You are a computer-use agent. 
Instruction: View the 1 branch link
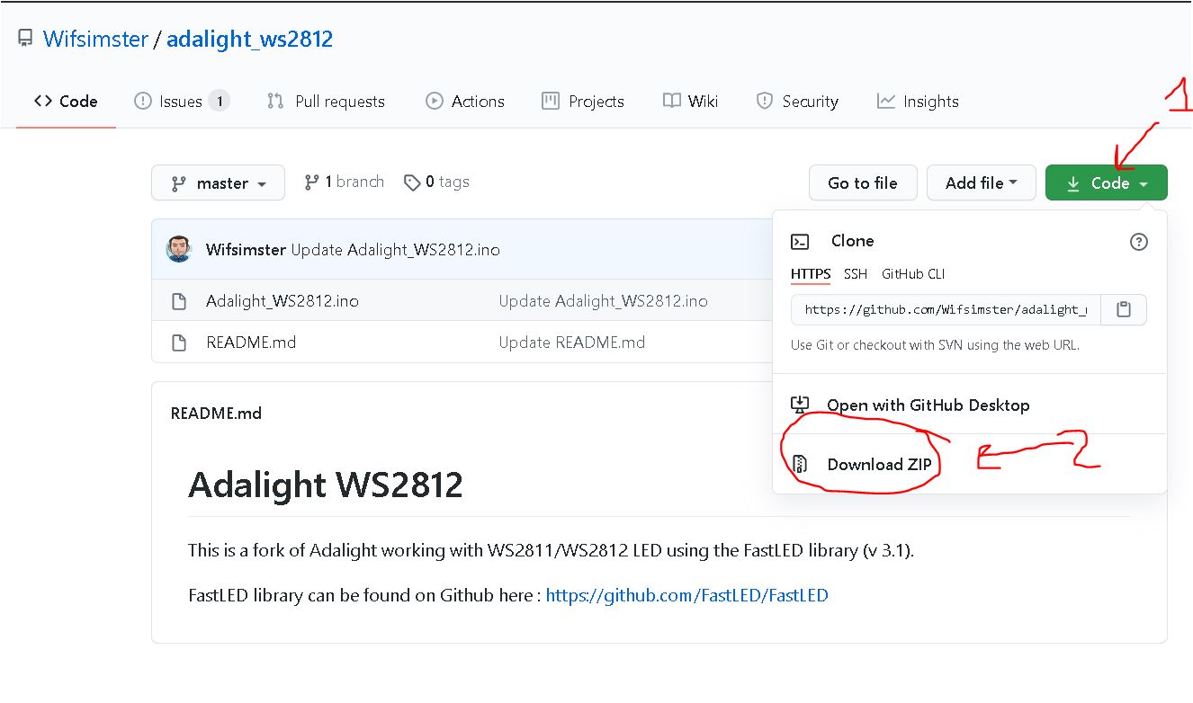[344, 182]
